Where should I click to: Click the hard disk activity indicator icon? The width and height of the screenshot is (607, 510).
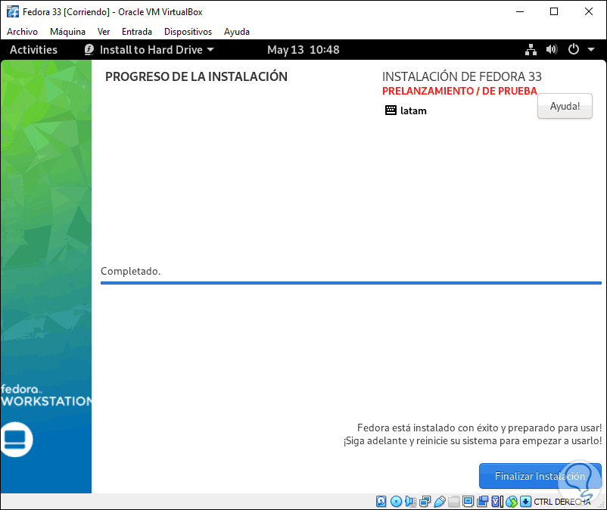[381, 502]
